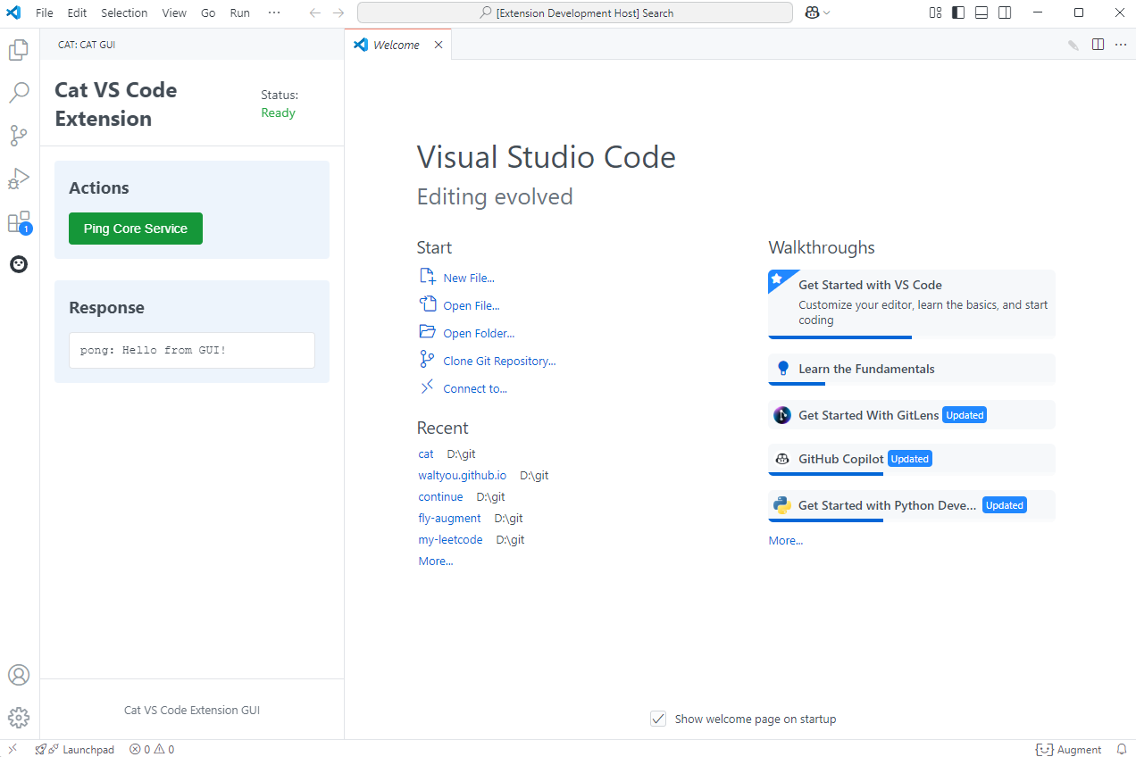
Task: Click the Connect to... link
Action: tap(475, 388)
